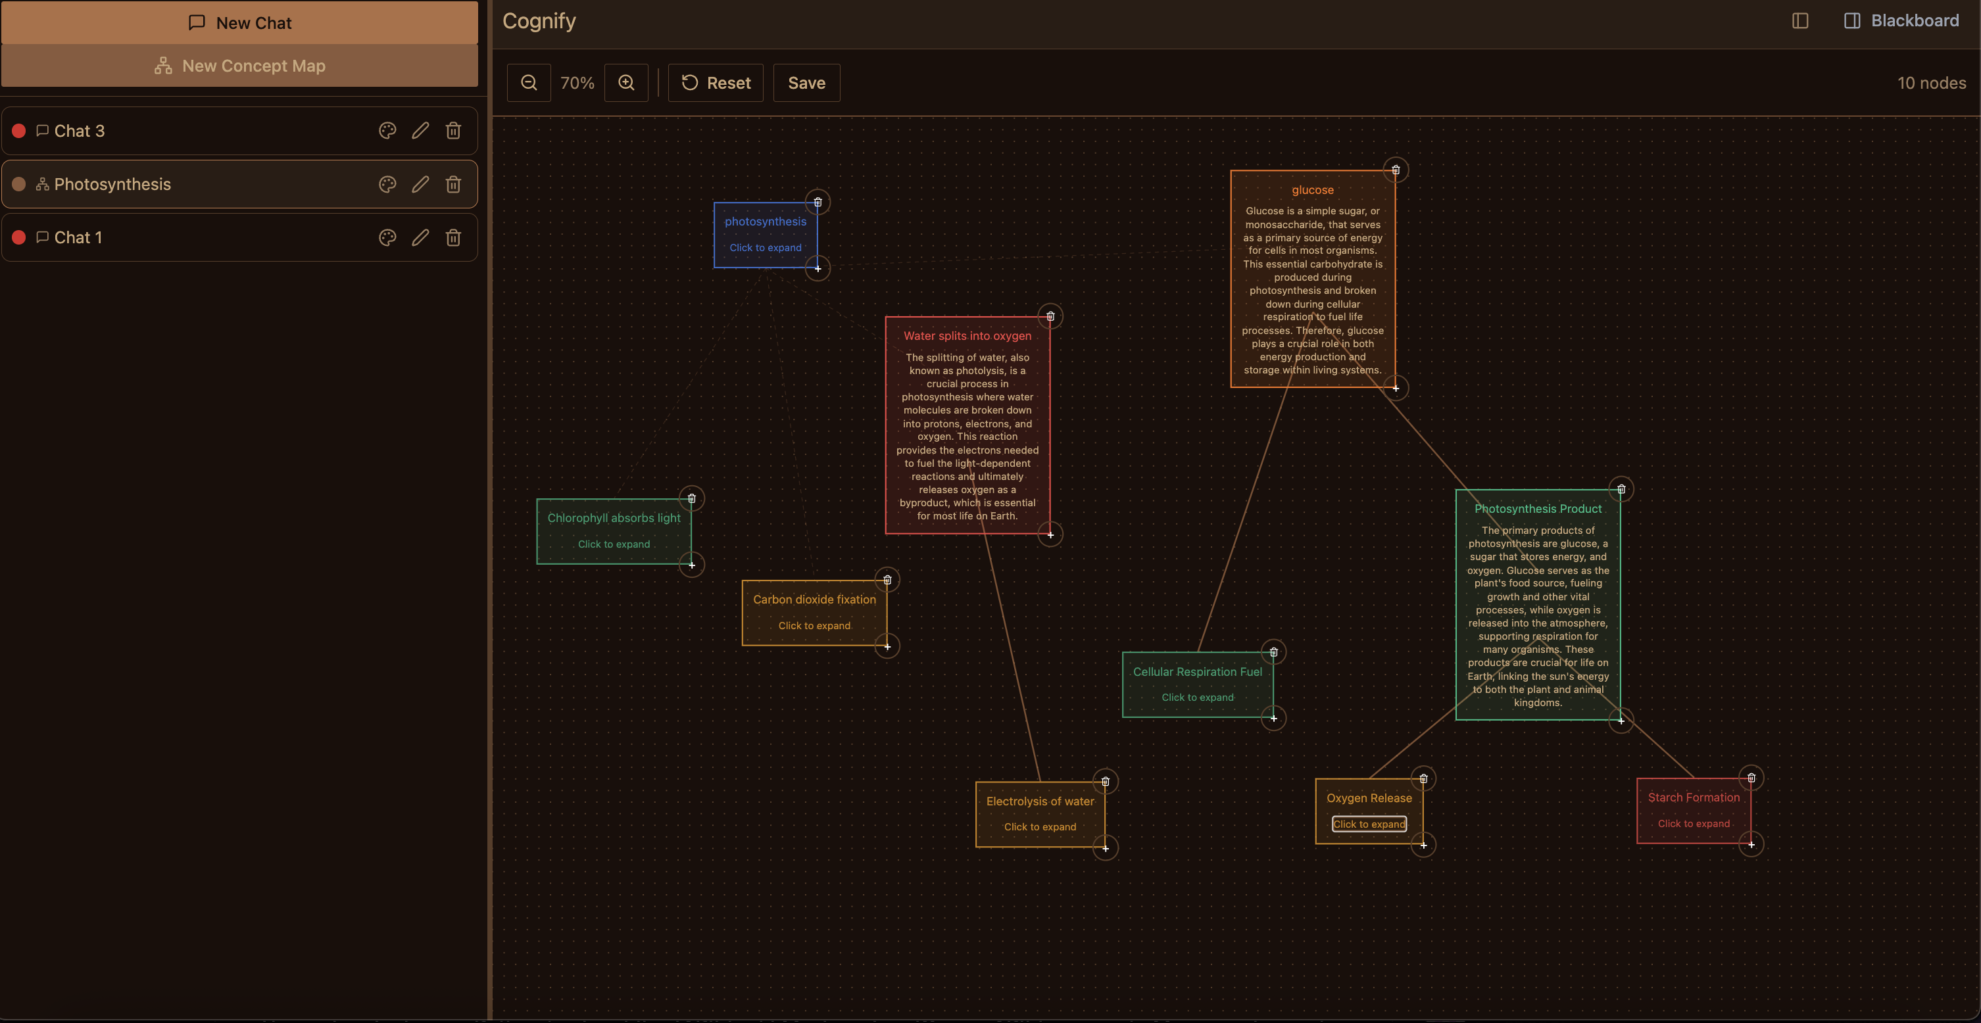Viewport: 1981px width, 1023px height.
Task: Open color palette for Chat 1
Action: [x=387, y=237]
